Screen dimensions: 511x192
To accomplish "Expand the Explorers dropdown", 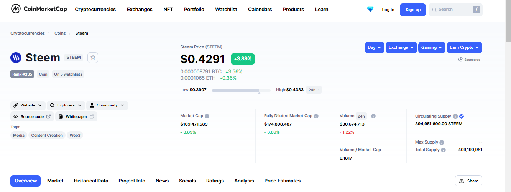I will 66,105.
